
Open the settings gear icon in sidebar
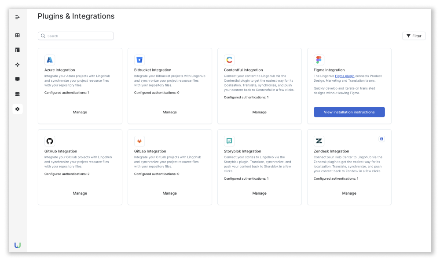click(18, 109)
